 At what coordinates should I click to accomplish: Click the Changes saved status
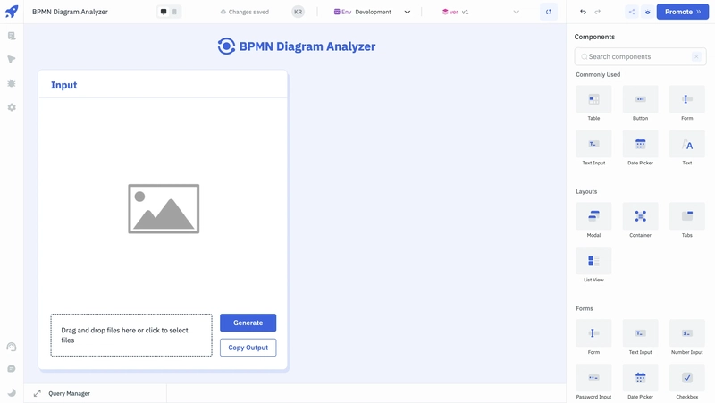[x=244, y=12]
